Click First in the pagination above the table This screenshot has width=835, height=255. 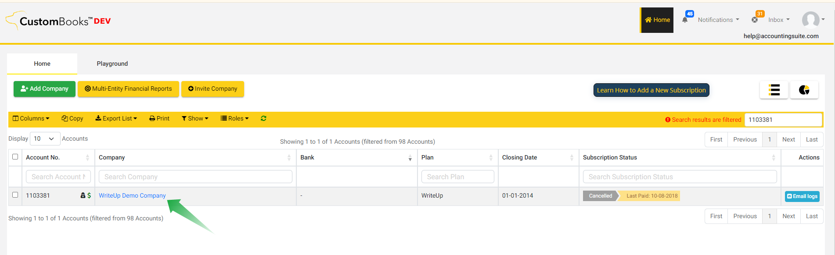pos(716,140)
